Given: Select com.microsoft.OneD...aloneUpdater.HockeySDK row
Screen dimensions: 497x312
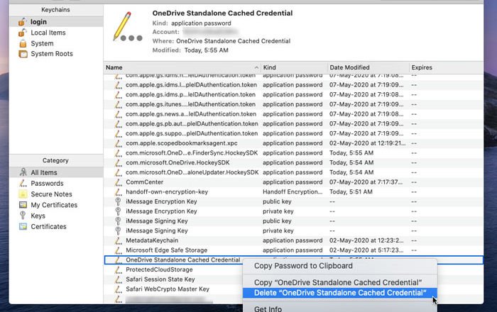Looking at the screenshot, I should [293, 172].
